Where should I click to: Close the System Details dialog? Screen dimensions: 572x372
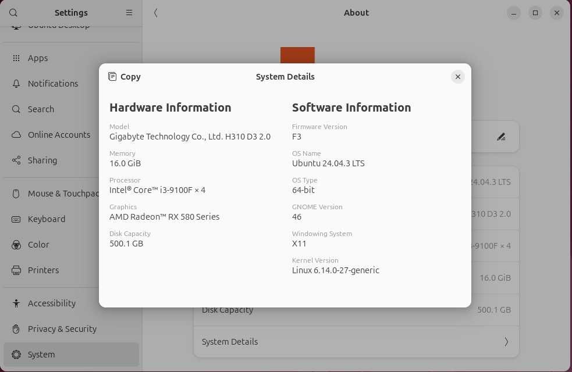[x=458, y=77]
